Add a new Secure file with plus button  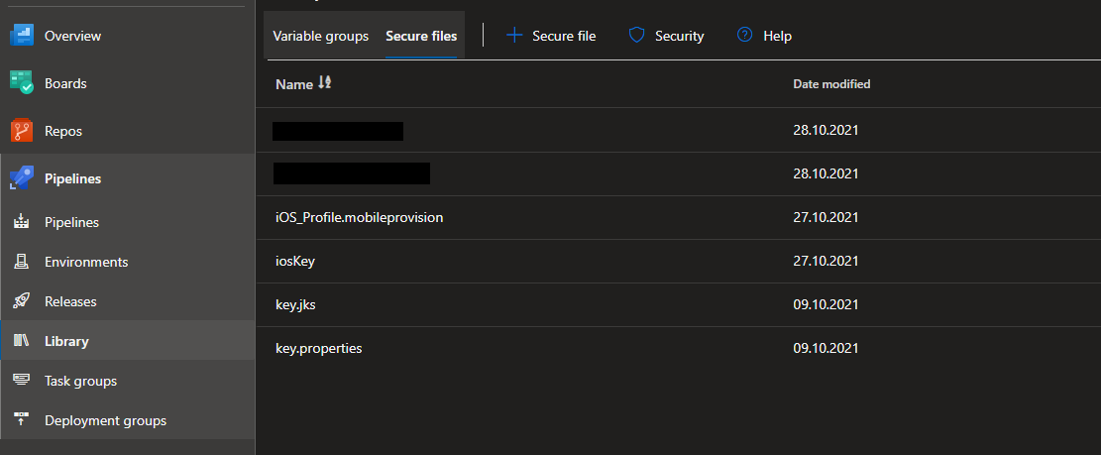click(x=514, y=36)
